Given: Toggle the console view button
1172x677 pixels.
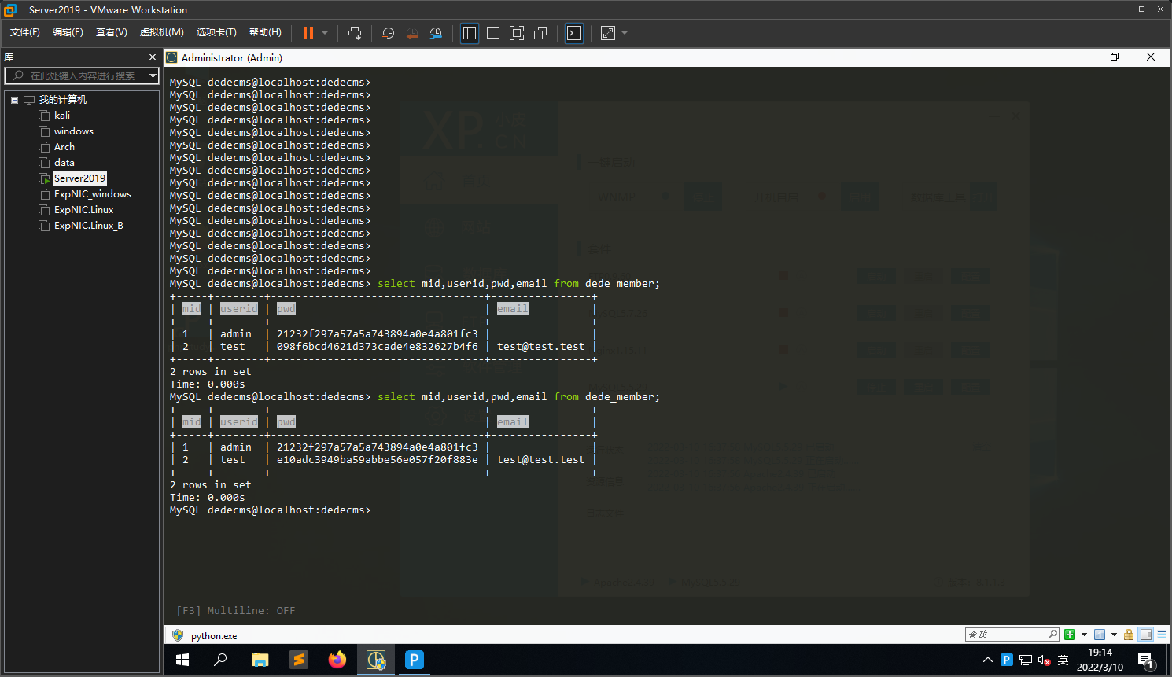Looking at the screenshot, I should [x=574, y=33].
